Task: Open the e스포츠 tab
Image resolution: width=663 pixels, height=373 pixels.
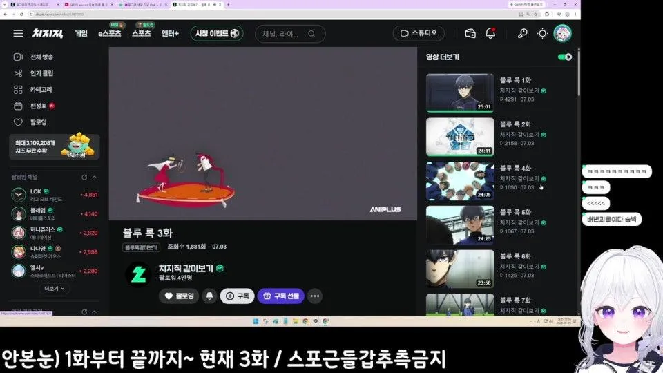Action: point(110,33)
